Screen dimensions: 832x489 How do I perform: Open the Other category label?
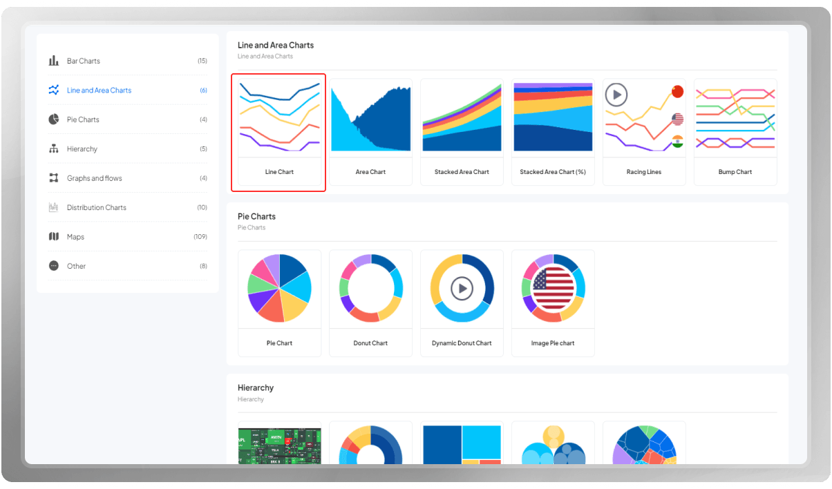click(x=77, y=266)
